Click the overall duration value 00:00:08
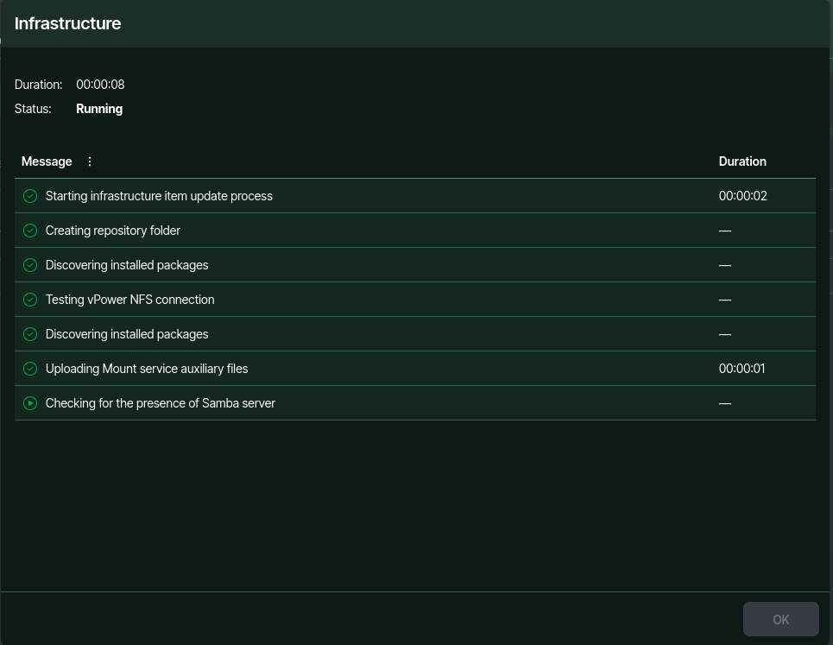The image size is (833, 645). 100,85
